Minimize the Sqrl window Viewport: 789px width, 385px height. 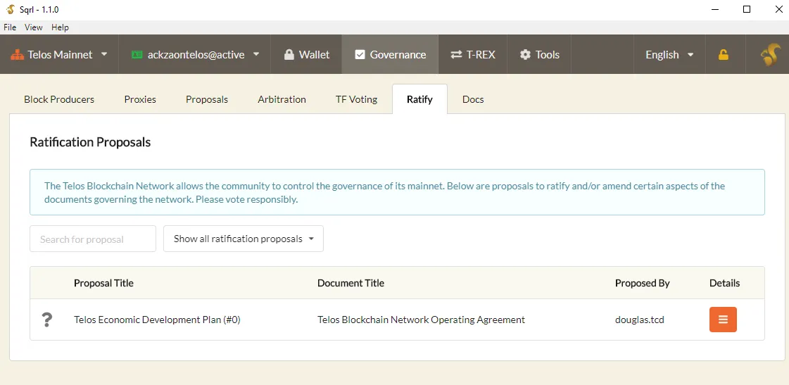(714, 10)
